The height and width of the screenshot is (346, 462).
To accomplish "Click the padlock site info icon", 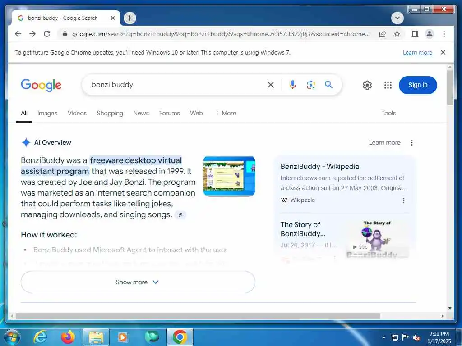I will click(x=65, y=34).
